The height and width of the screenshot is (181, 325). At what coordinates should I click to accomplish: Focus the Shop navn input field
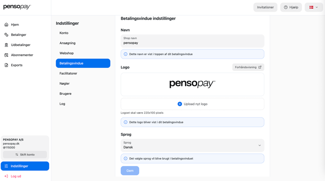193,41
